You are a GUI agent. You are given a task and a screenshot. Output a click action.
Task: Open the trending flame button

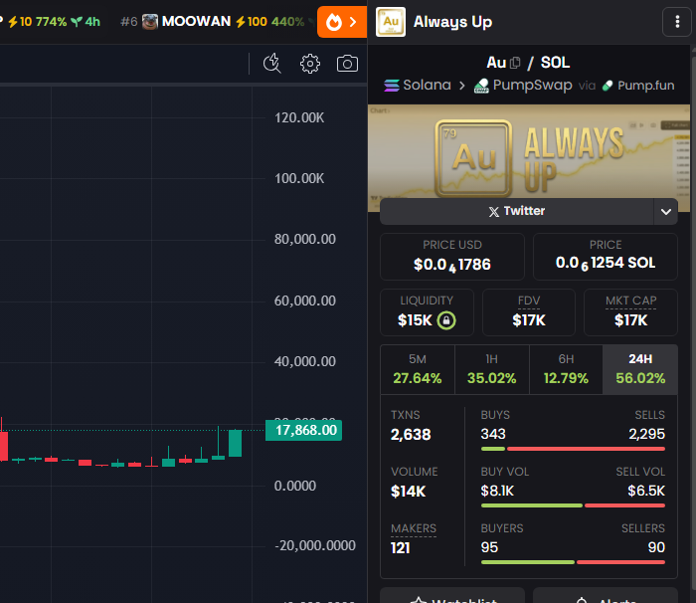(342, 22)
